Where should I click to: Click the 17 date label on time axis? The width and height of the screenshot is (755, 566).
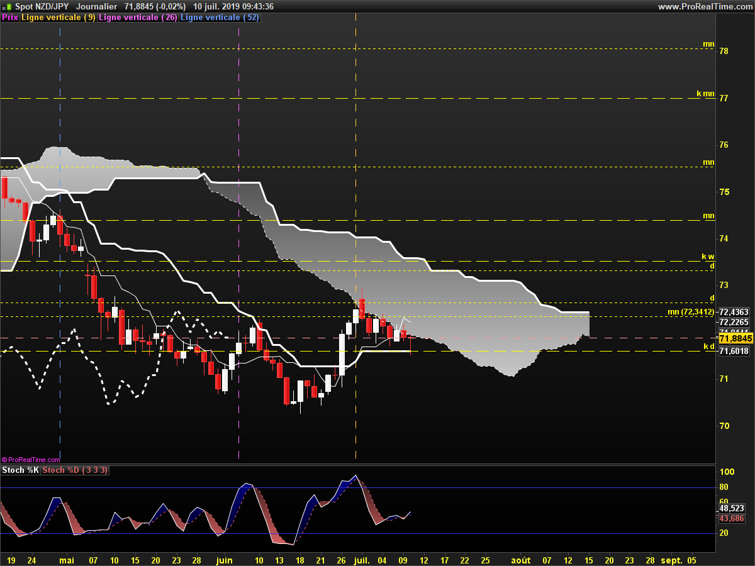pos(444,560)
